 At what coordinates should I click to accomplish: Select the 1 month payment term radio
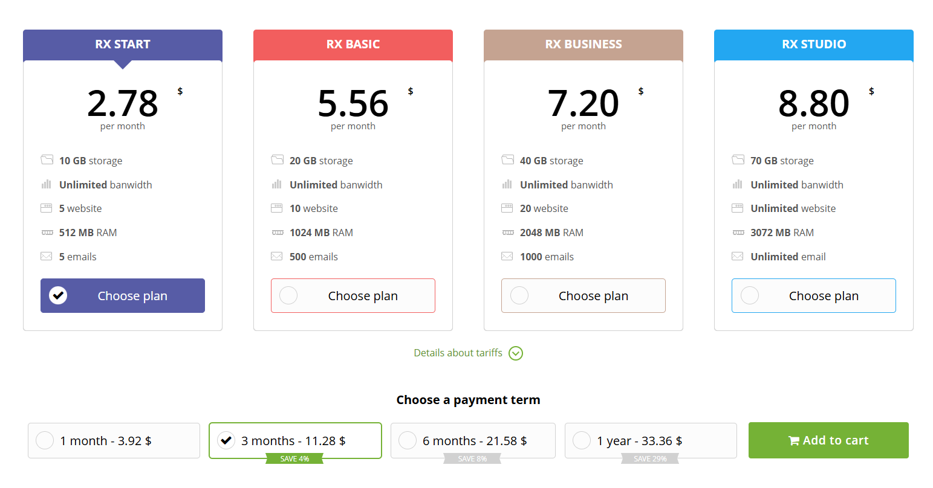45,440
